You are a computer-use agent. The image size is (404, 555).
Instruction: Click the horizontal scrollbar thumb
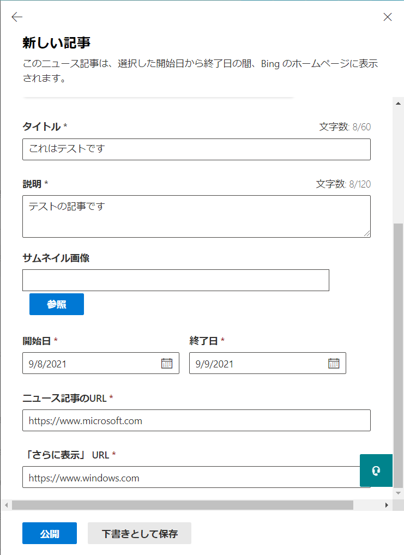click(183, 505)
